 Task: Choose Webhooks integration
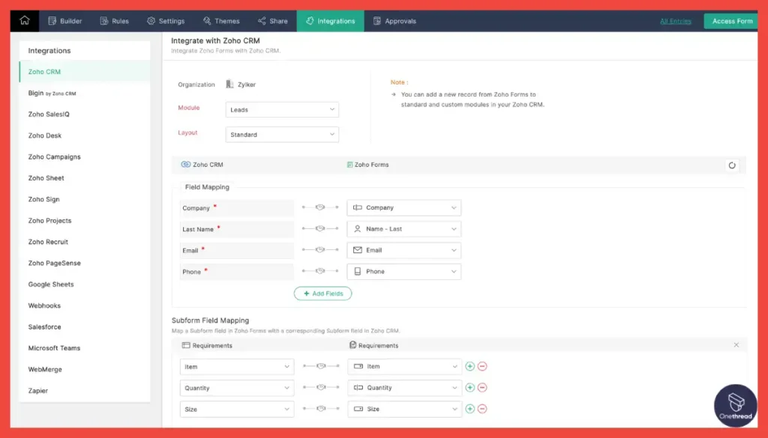click(85, 305)
